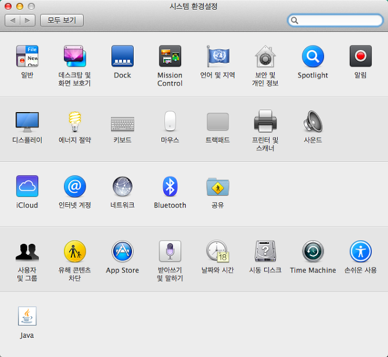Open 사운드 speaker icon
The height and width of the screenshot is (357, 388).
pyautogui.click(x=313, y=121)
